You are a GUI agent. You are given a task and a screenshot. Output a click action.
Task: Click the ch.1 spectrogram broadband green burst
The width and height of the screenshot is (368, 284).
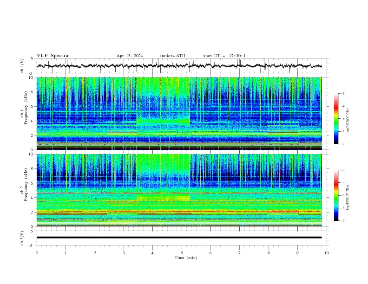pyautogui.click(x=163, y=87)
